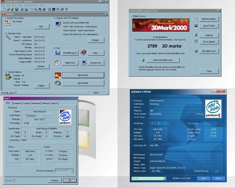
Task: Click the New project icon in the 3DMark toolbar
Action: coord(4,9)
